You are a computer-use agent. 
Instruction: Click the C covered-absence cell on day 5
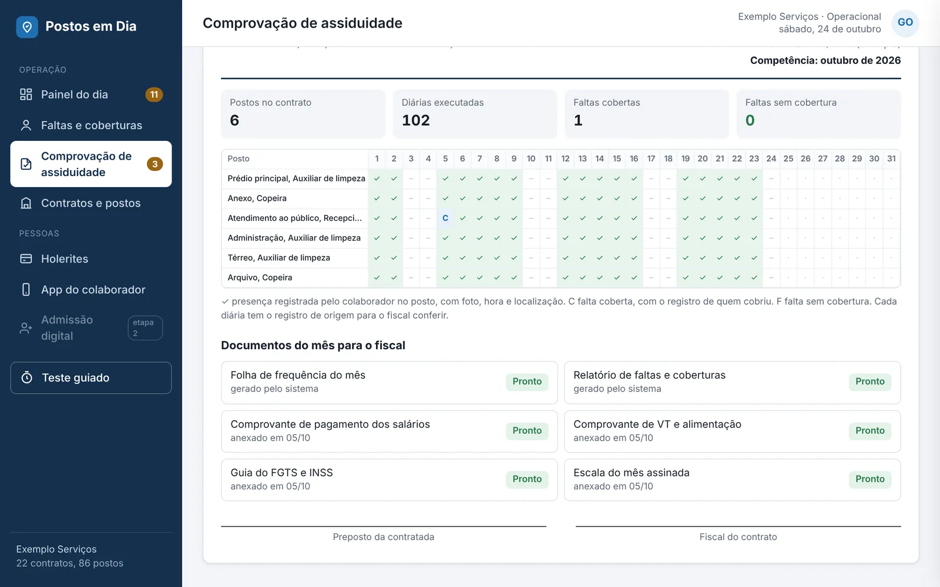pos(445,218)
